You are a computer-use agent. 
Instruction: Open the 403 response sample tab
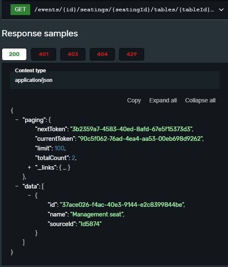tap(73, 54)
